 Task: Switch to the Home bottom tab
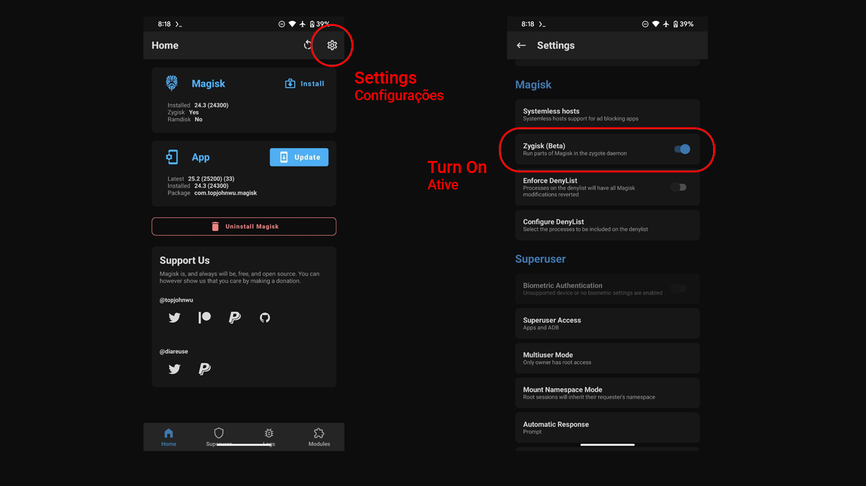coord(169,437)
